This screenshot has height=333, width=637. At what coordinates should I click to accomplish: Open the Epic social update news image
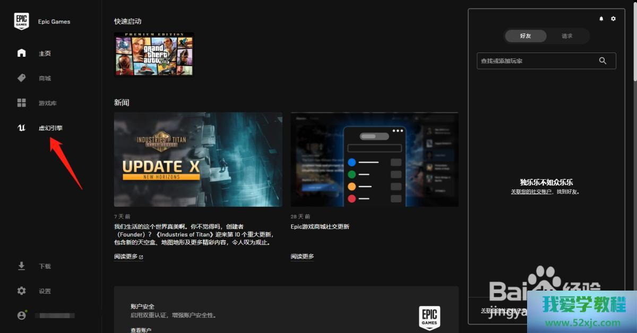tap(374, 159)
